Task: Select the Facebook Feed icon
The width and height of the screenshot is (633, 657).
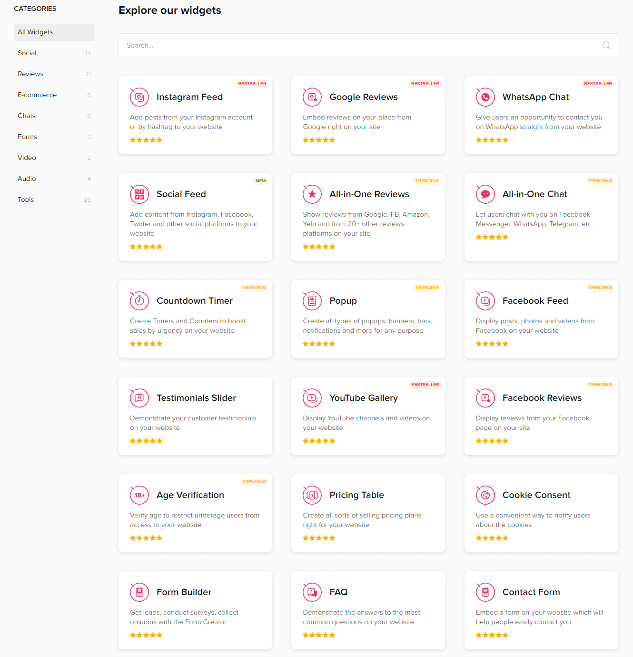Action: [x=485, y=300]
